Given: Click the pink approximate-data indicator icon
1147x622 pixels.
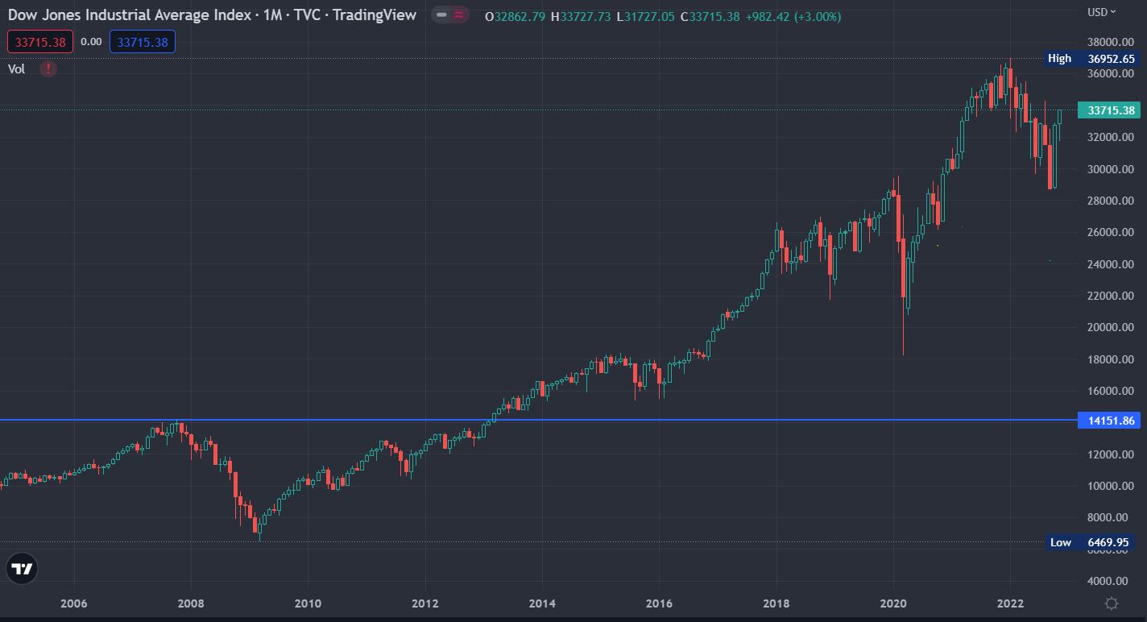Looking at the screenshot, I should [x=460, y=15].
